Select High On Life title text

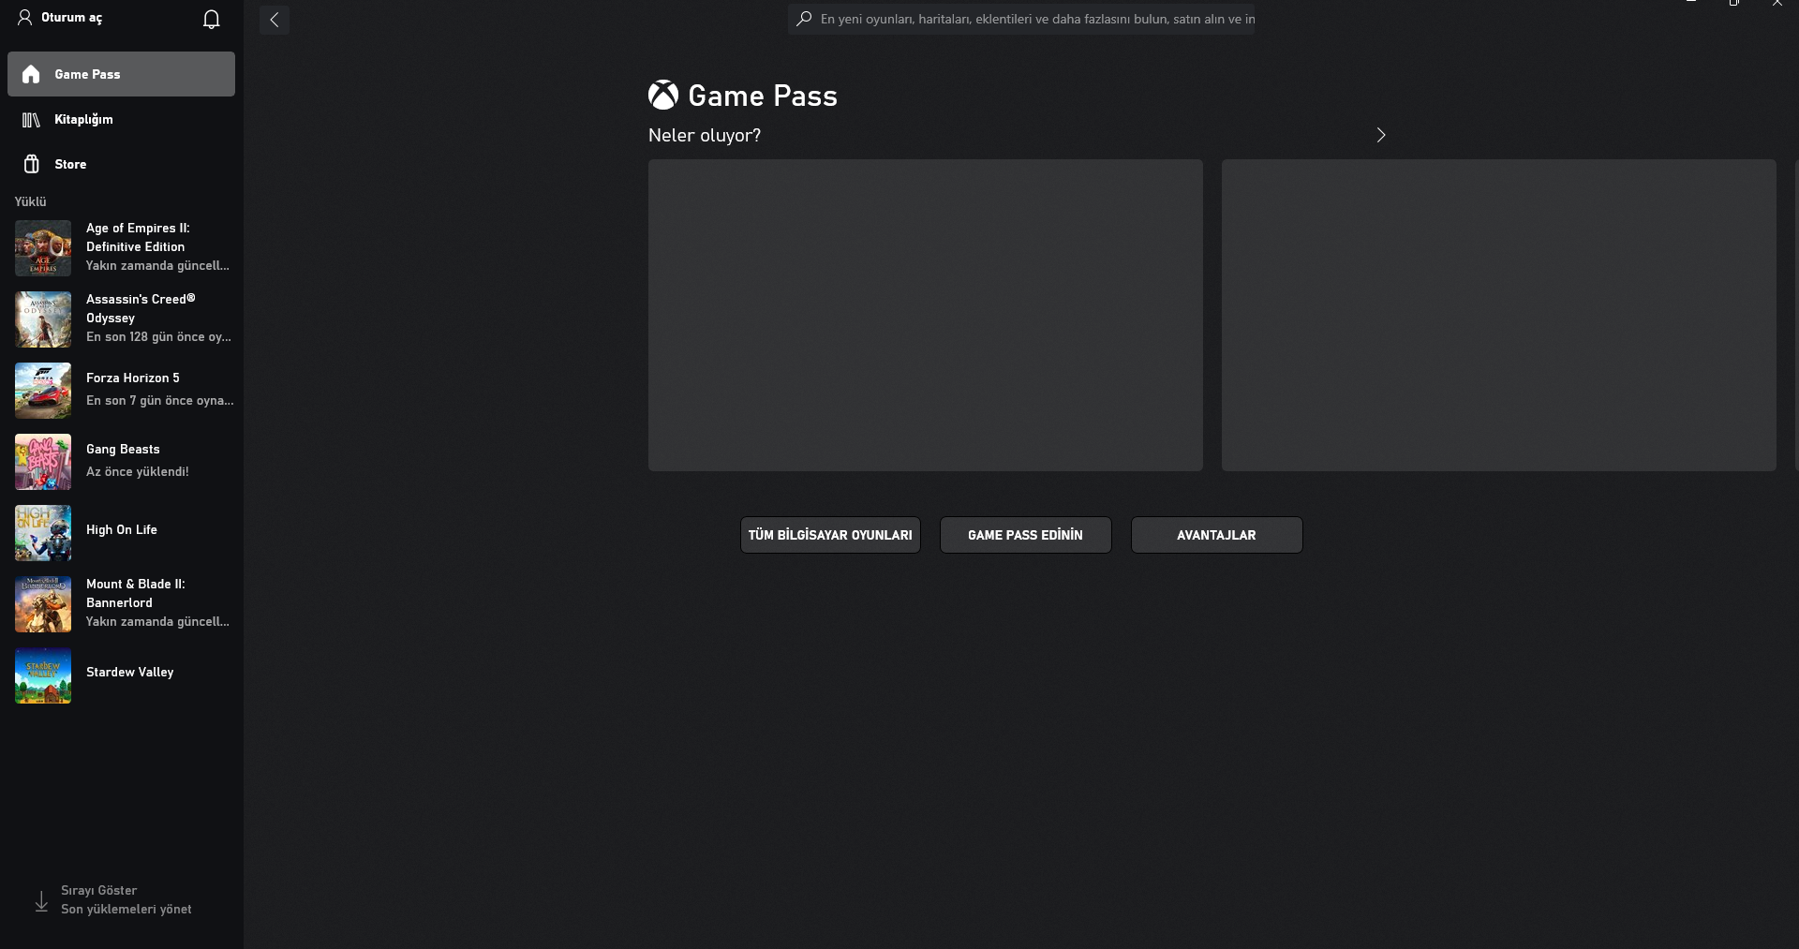click(122, 529)
